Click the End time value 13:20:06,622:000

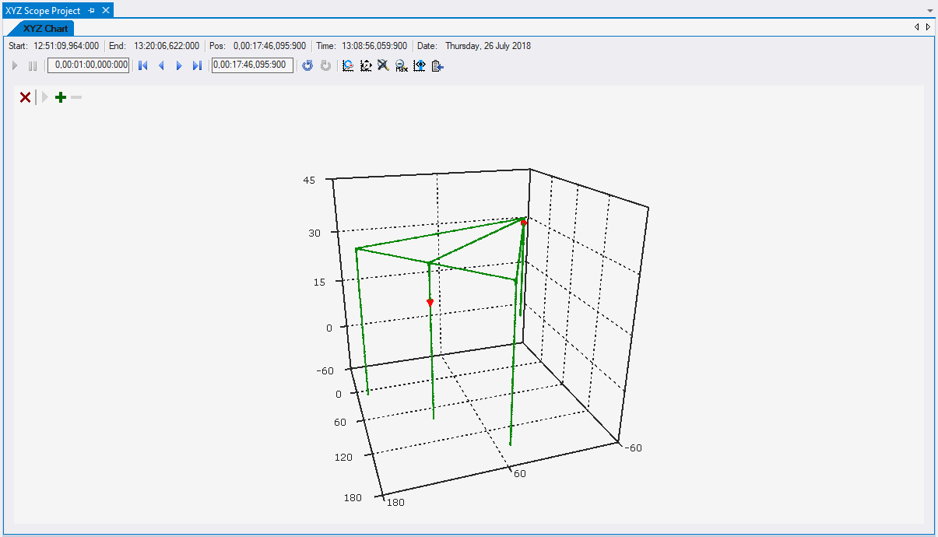pyautogui.click(x=167, y=46)
